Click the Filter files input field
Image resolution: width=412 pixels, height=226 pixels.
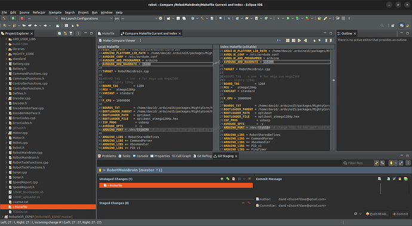[x=358, y=163]
